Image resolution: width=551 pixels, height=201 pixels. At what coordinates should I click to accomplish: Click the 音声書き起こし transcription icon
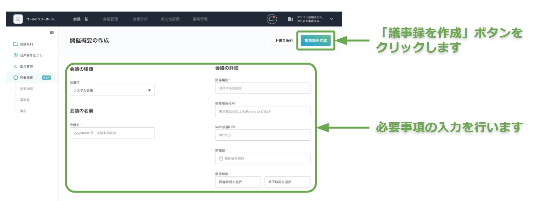pyautogui.click(x=15, y=55)
